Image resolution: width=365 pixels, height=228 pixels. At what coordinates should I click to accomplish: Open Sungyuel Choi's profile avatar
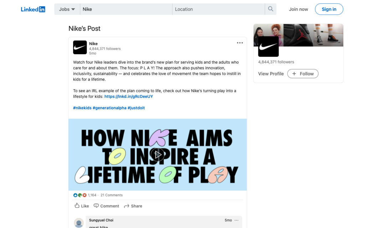79,223
